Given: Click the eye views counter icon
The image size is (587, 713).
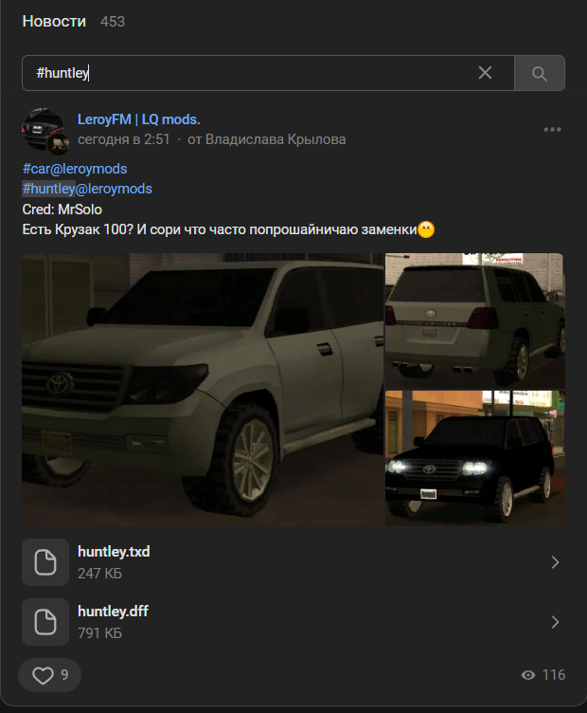Looking at the screenshot, I should (x=528, y=675).
